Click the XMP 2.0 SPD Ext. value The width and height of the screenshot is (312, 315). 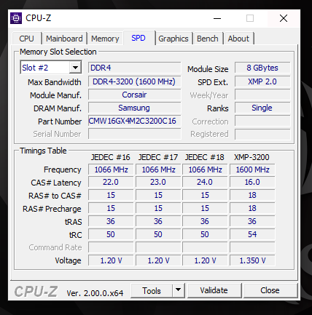pos(262,81)
